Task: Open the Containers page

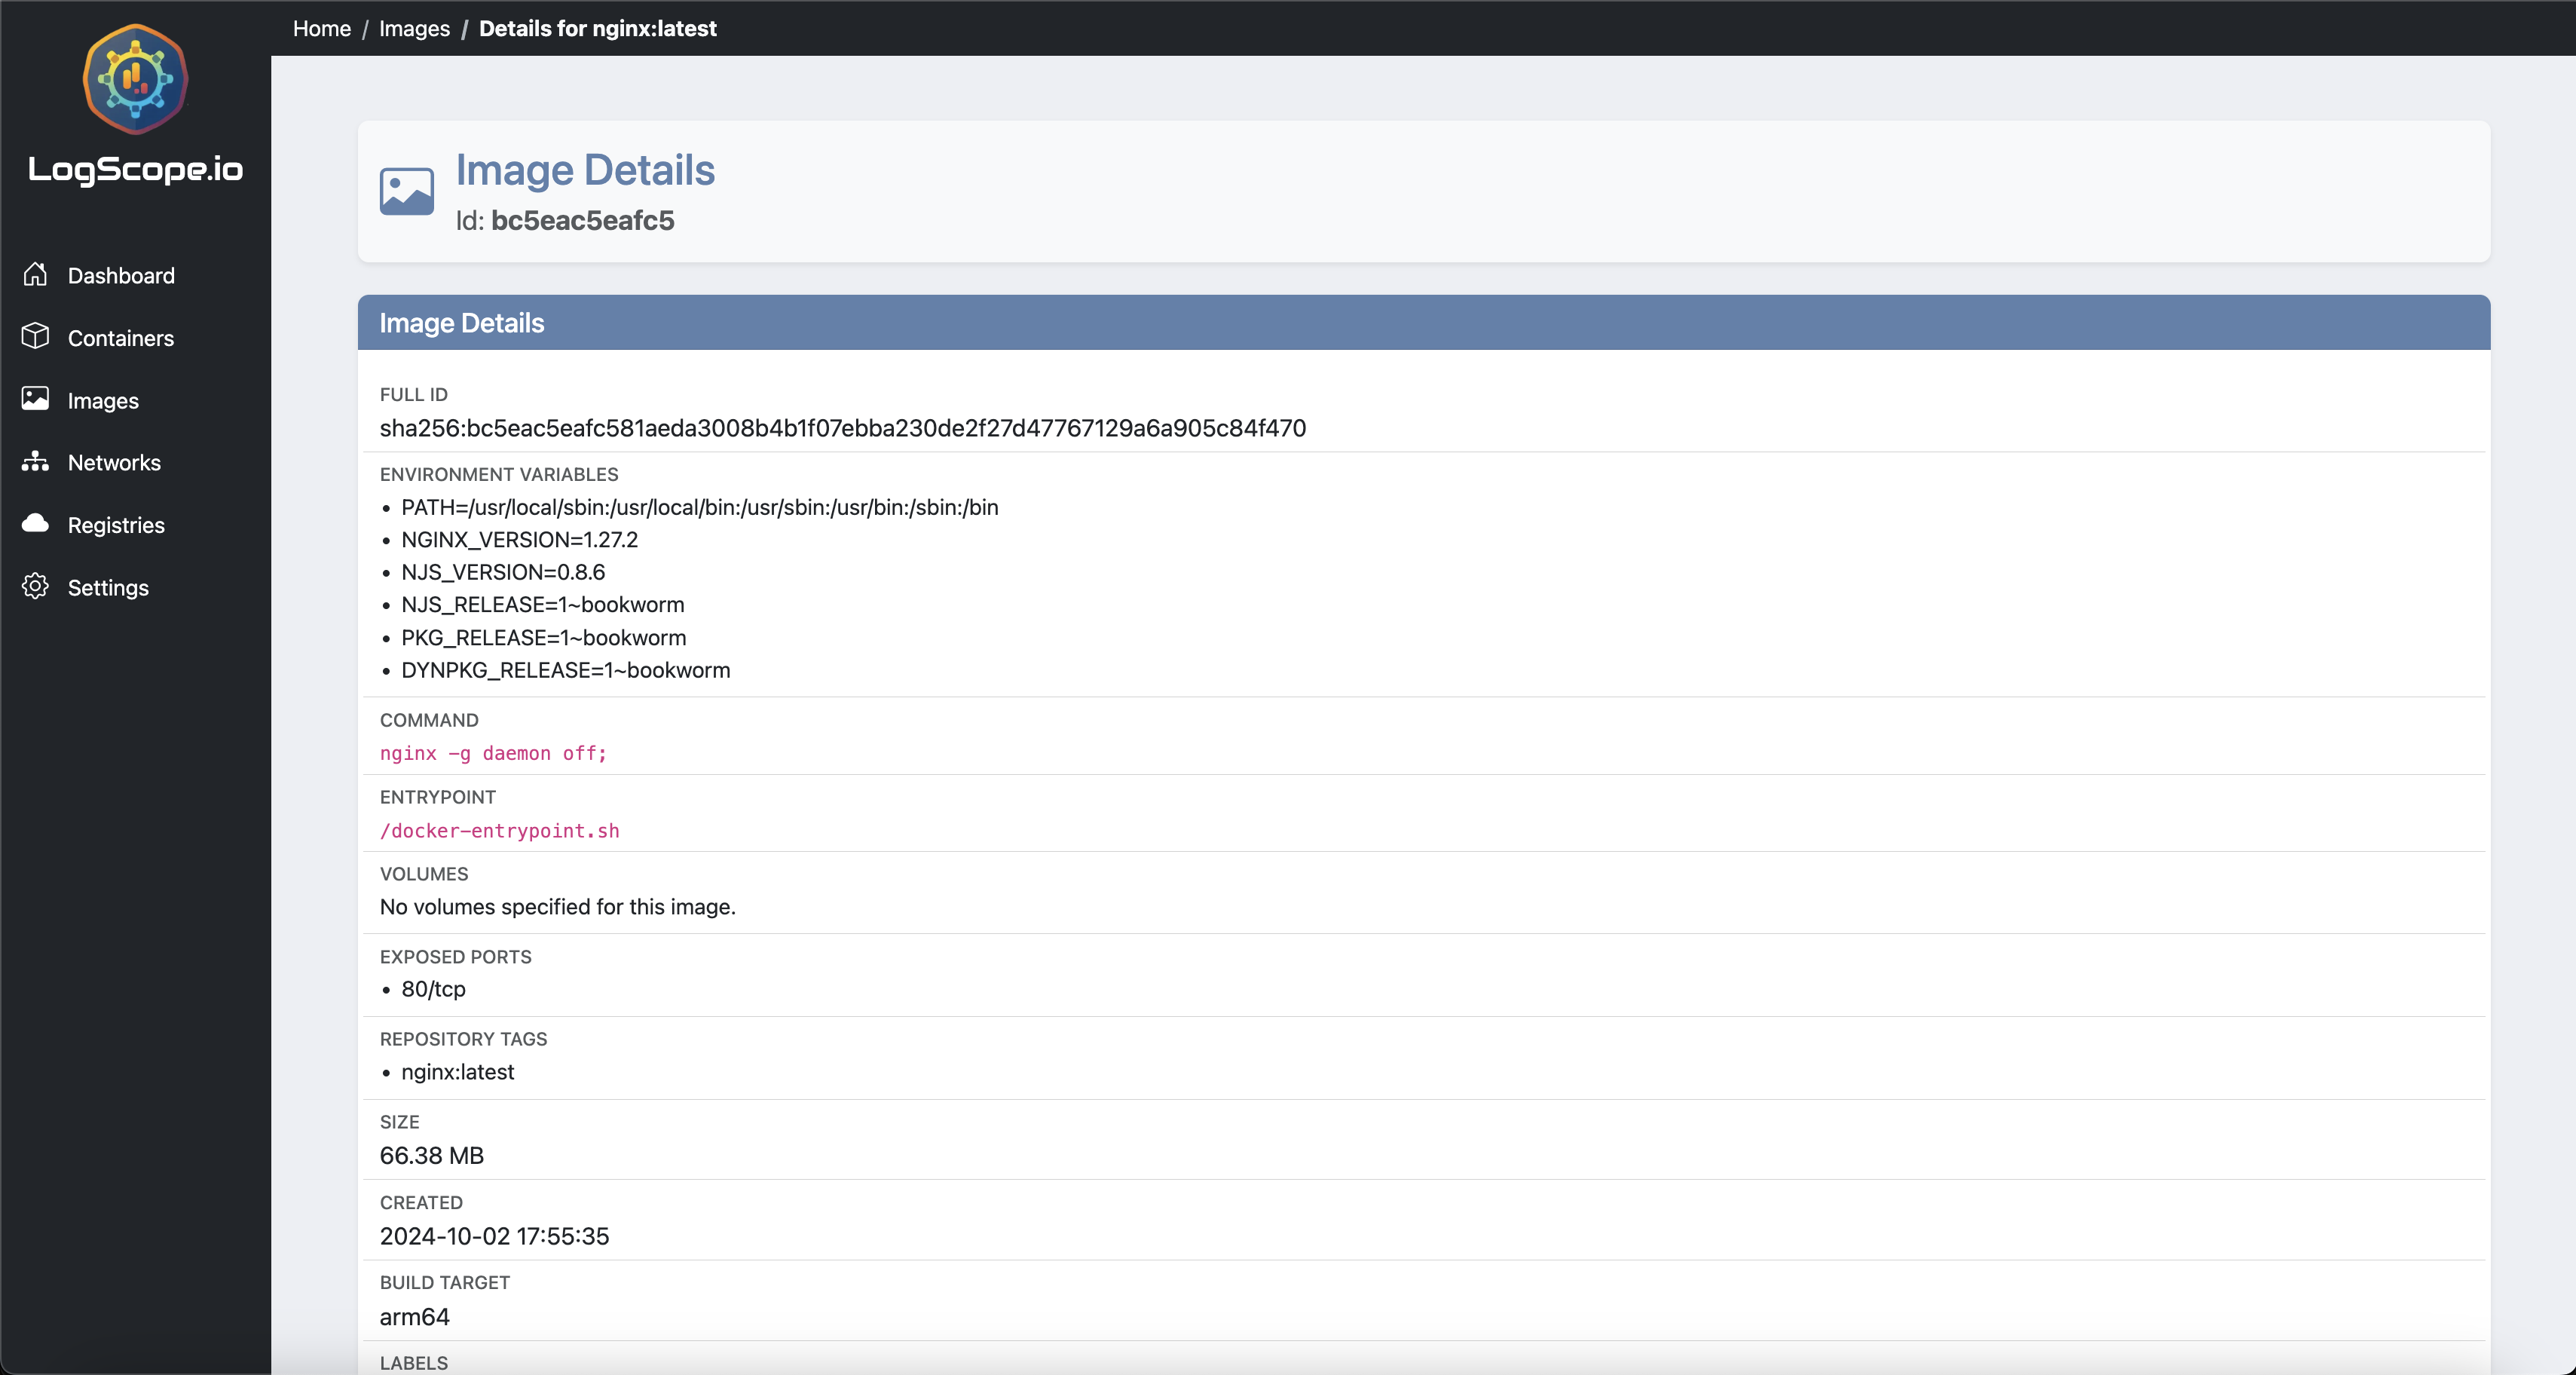Action: 121,338
